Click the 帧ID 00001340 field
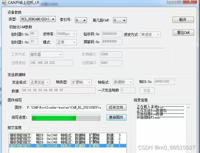The width and height of the screenshot is (200, 153). point(164,82)
